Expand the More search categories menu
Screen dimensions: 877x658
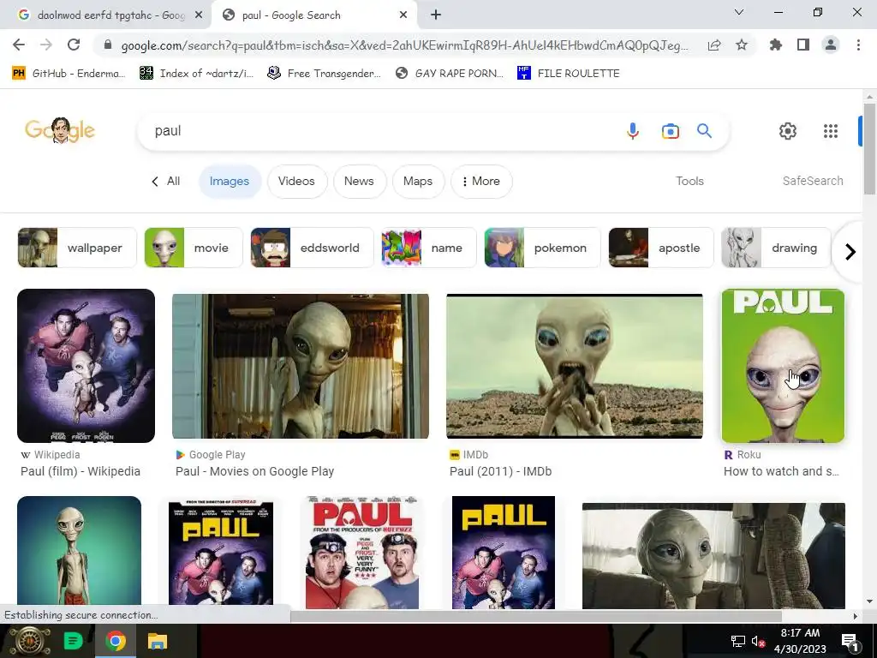coord(481,182)
